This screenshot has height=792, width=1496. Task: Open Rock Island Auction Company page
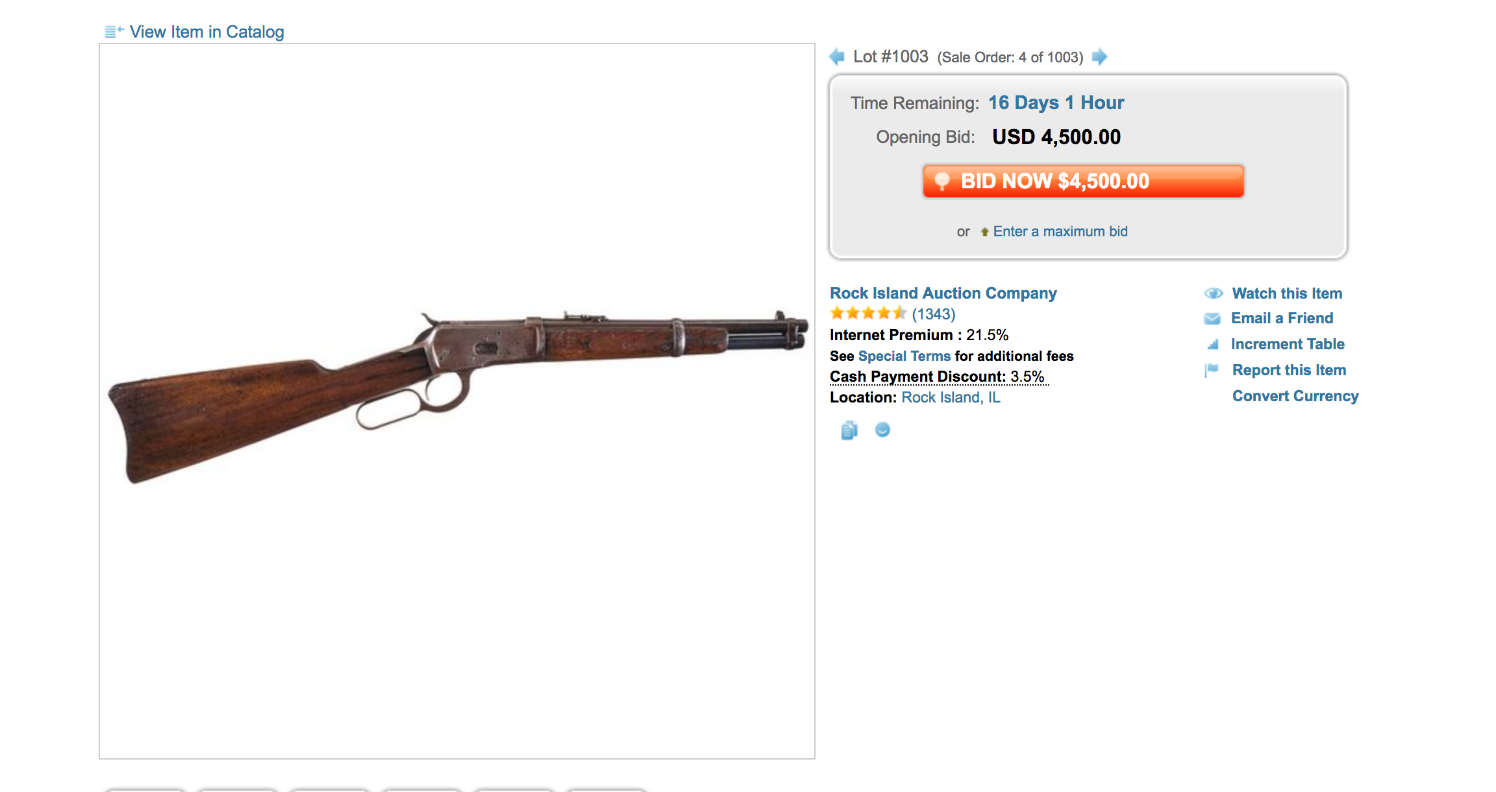pos(943,293)
